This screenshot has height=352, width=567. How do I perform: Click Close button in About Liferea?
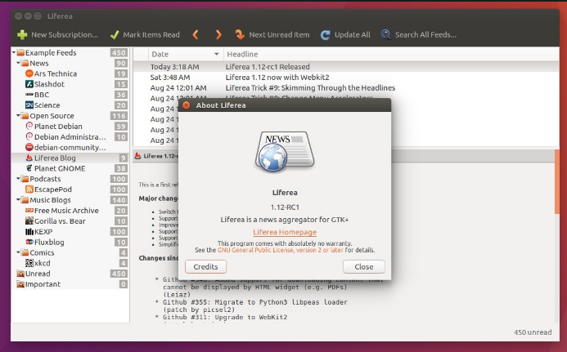click(364, 267)
